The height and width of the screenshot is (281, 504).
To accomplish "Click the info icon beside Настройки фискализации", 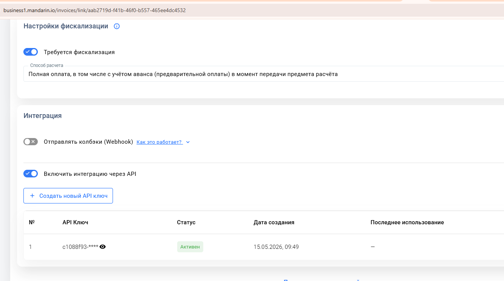I will pyautogui.click(x=117, y=26).
